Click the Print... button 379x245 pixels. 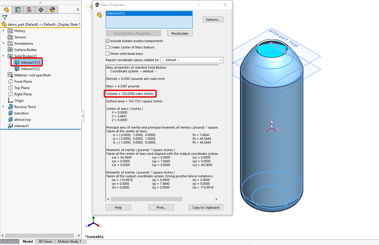coord(161,208)
